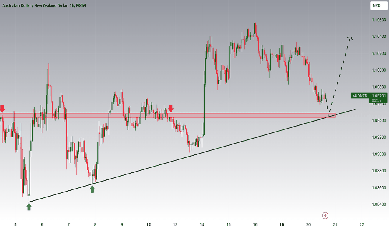Viewport: 389px width, 229px height.
Task: Click the 1.08800 price axis label
Action: pos(379,171)
